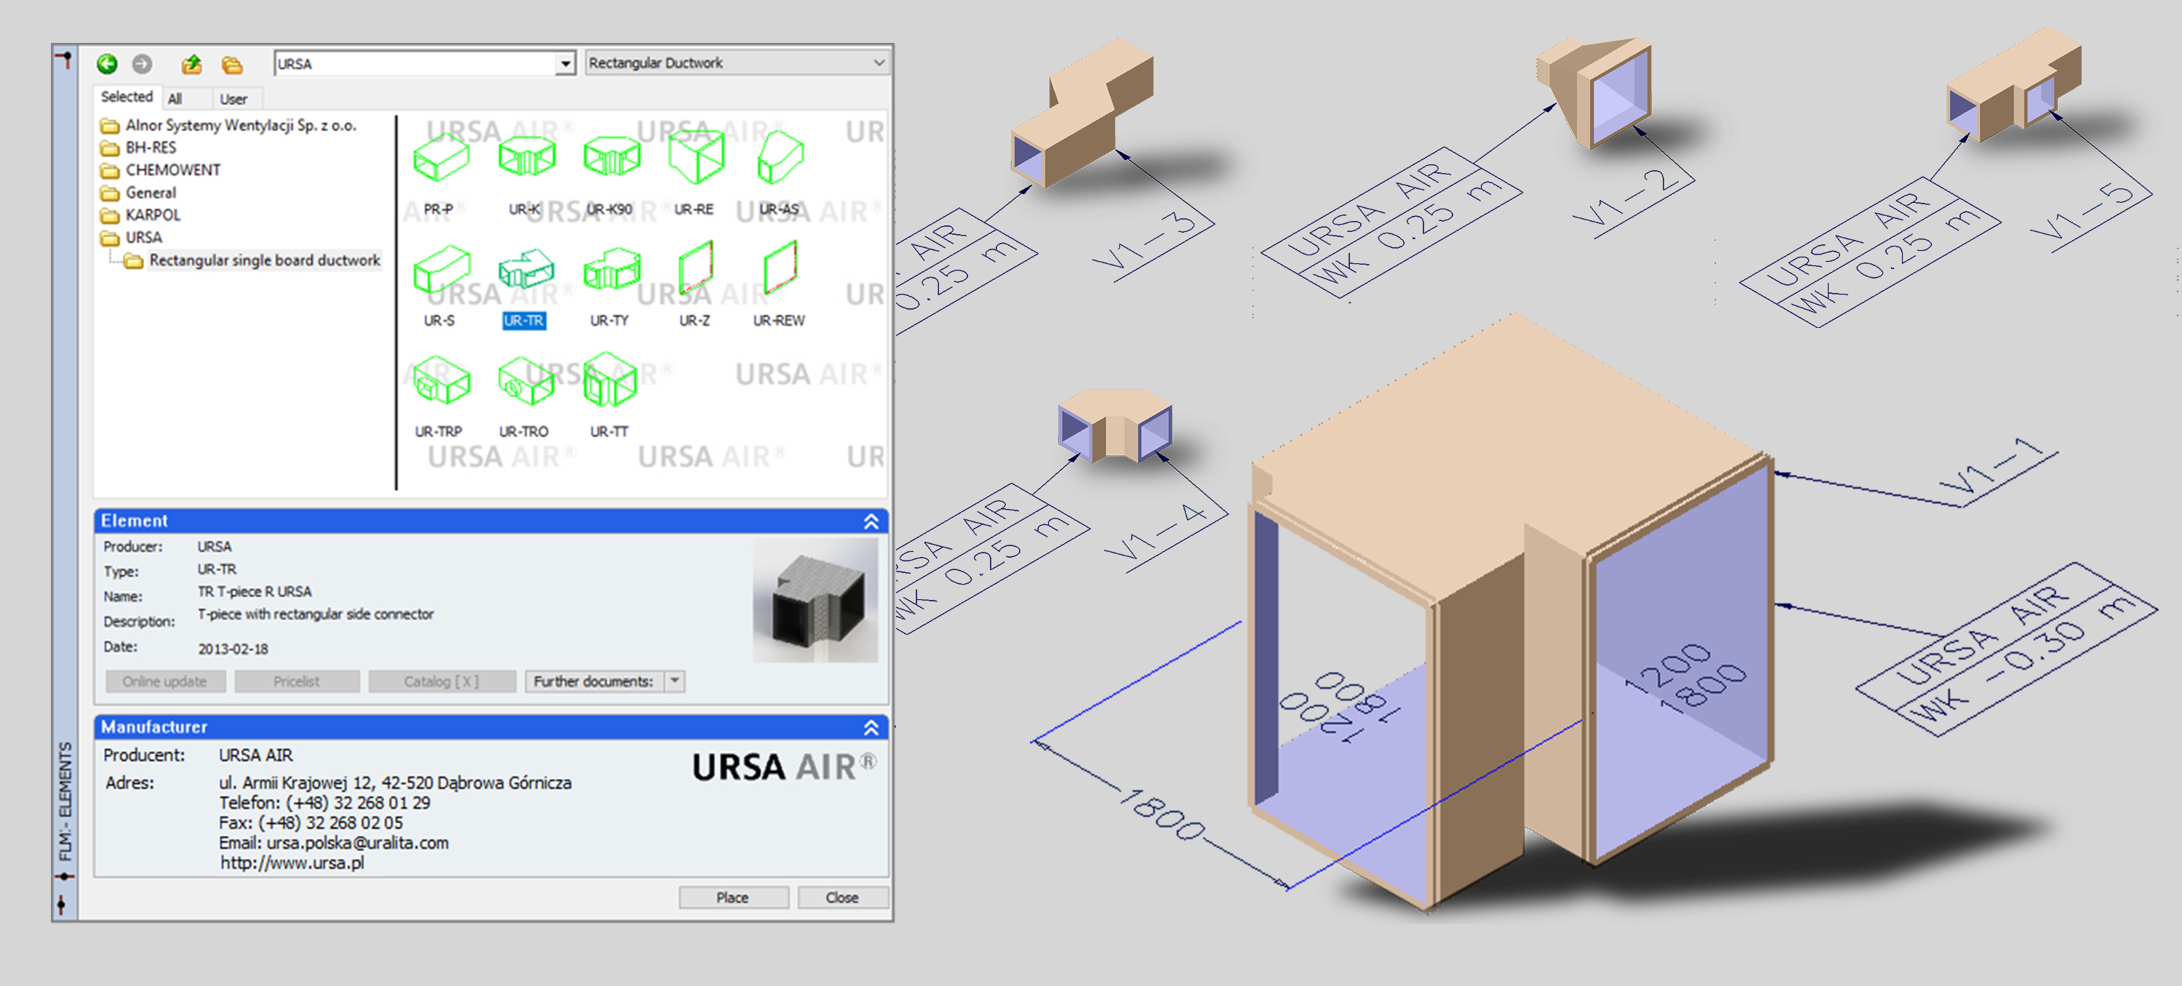Open the Alnor Systemy Wentylacji folder
2182x986 pixels.
tap(228, 125)
